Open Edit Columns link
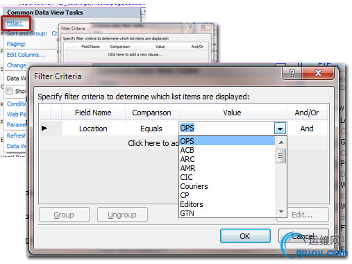Viewport: 352px width, 264px height. tap(26, 55)
